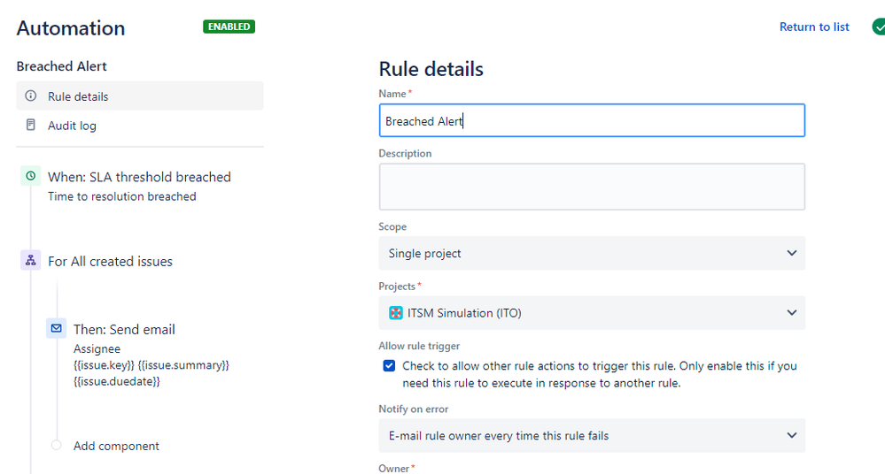
Task: Open the Notify on error dropdown
Action: coord(592,436)
